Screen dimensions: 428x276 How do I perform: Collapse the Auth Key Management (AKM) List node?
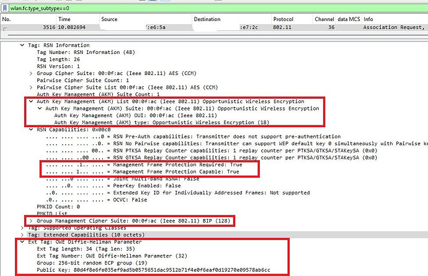pyautogui.click(x=31, y=101)
